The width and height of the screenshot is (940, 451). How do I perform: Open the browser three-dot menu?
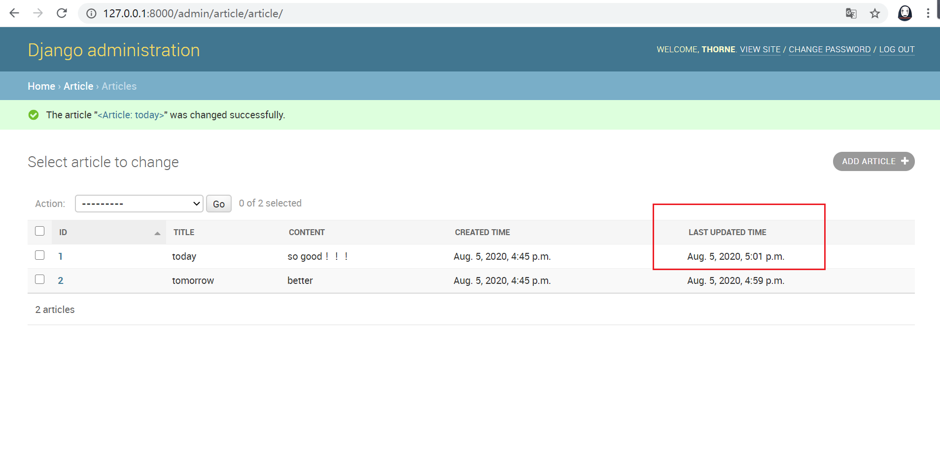[928, 13]
